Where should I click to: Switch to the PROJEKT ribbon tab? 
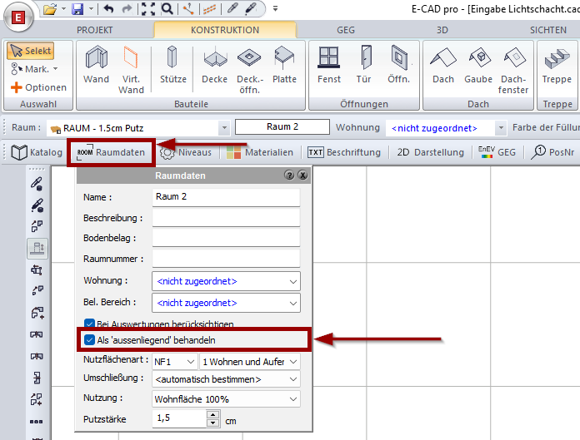[x=95, y=30]
